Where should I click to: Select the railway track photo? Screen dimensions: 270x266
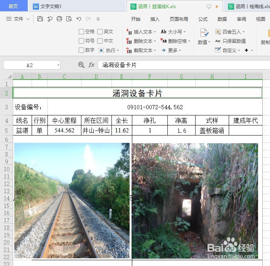tap(72, 200)
